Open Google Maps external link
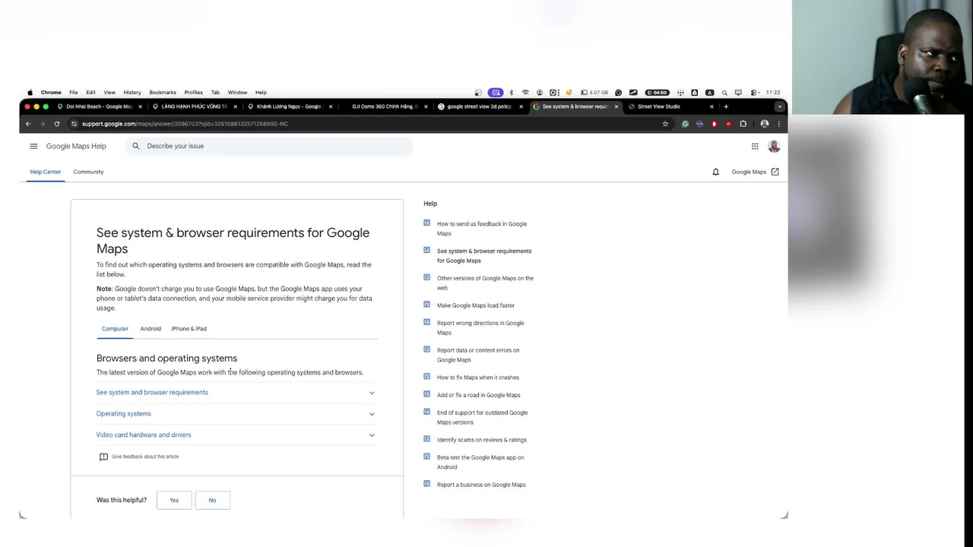Image resolution: width=973 pixels, height=547 pixels. (x=755, y=172)
